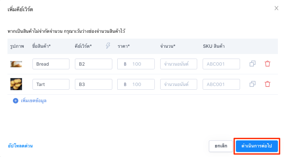Screen dimensions: 285x157
Task: Duplicate the Tart product row
Action: (253, 84)
